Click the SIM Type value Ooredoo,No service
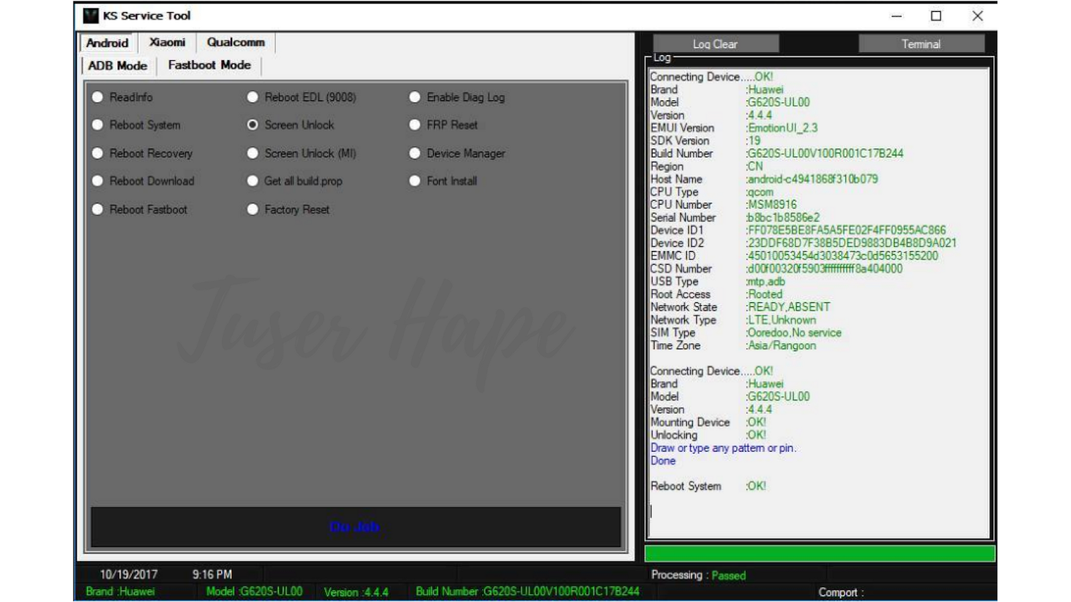 point(794,333)
